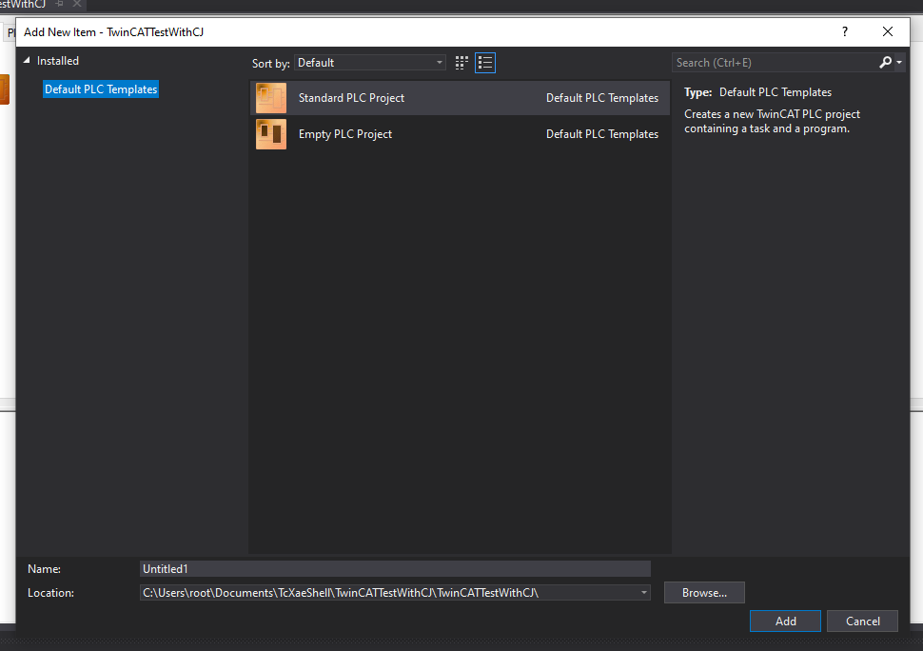Click the Empty PLC Project template icon

tap(271, 134)
